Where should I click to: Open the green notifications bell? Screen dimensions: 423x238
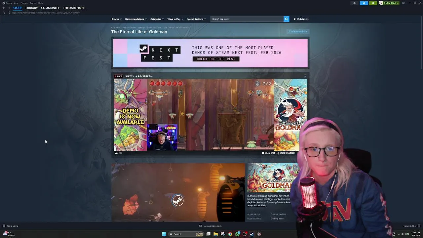click(x=373, y=3)
